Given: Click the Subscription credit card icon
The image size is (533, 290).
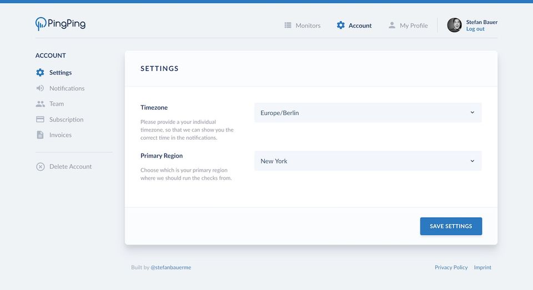Looking at the screenshot, I should pyautogui.click(x=40, y=119).
